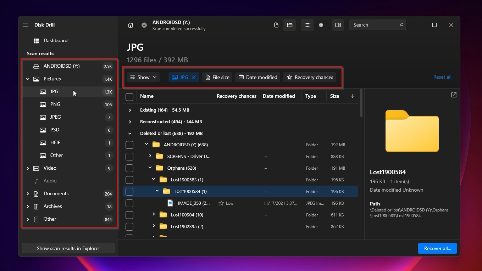482x271 pixels.
Task: Check the Lost1900584 (1) folder checkbox
Action: point(129,192)
